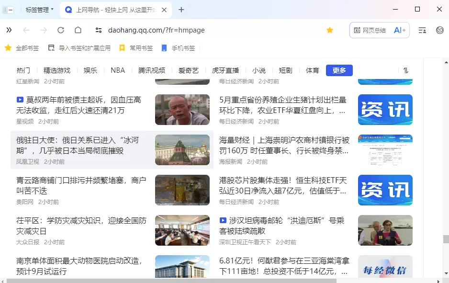449x283 pixels.
Task: Open document screenshot thumbnail for 海量财经 article
Action: coord(385,150)
